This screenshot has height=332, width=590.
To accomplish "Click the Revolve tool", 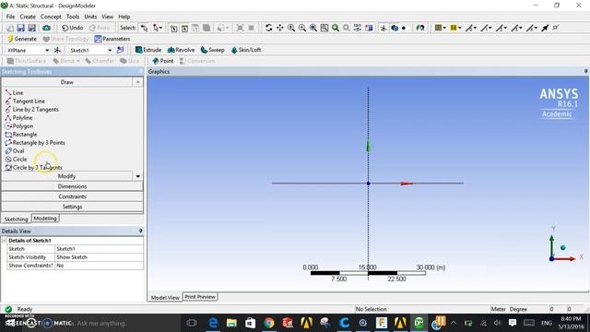I will [x=181, y=50].
